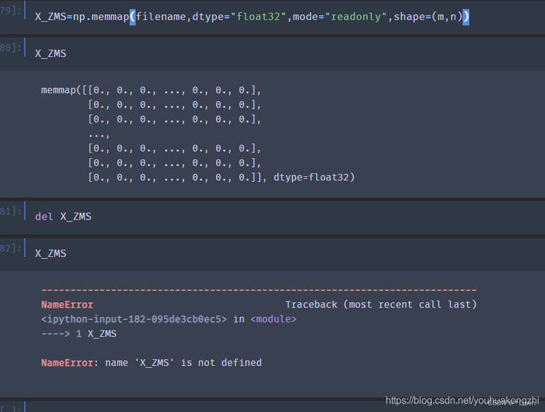Click the empty code cell at bottom
The height and width of the screenshot is (412, 545).
pos(285,407)
